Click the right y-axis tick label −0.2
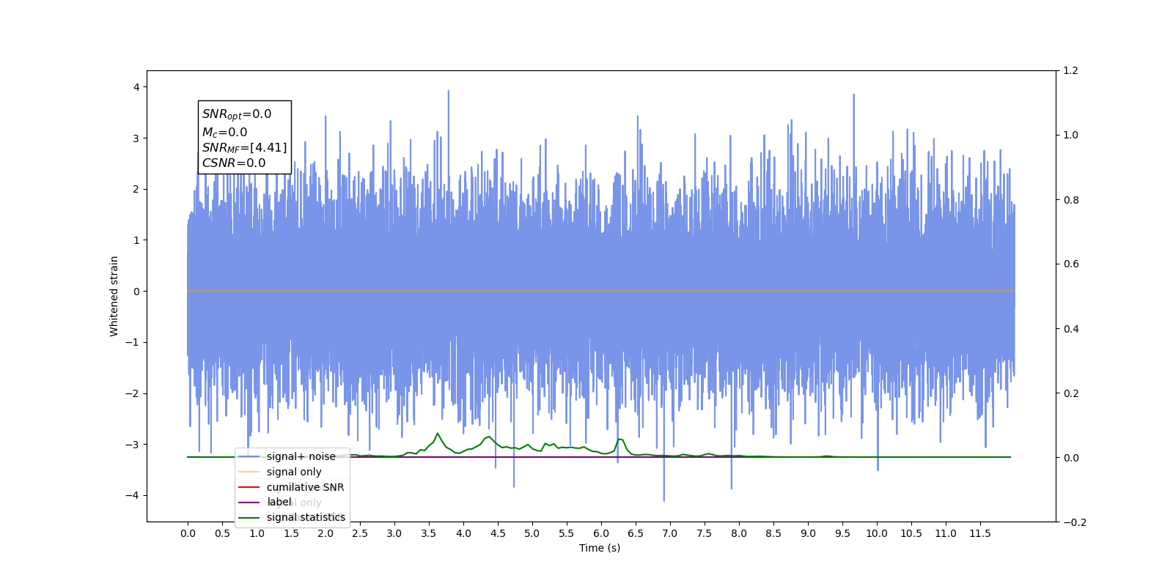 [1075, 522]
